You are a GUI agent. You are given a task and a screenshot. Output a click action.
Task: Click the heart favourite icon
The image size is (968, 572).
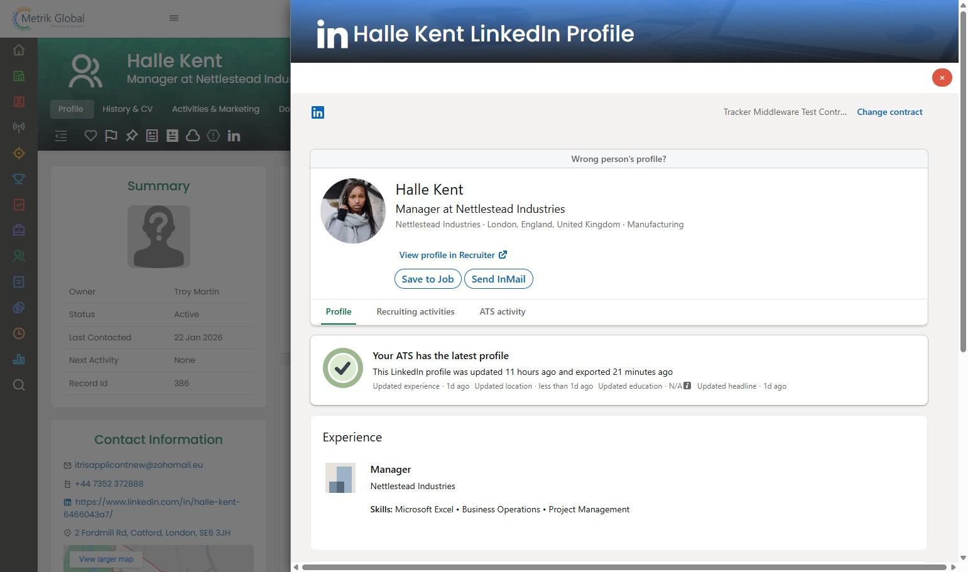point(90,136)
